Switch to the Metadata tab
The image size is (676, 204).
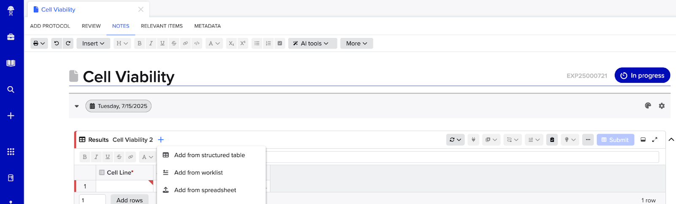tap(207, 26)
